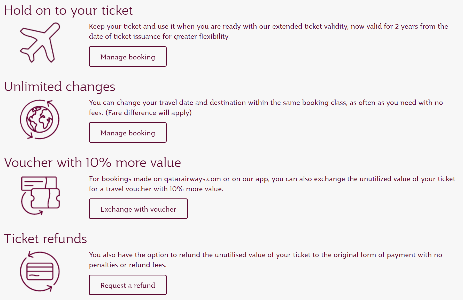Click Manage booking under Unlimited changes
The image size is (463, 300).
click(128, 133)
